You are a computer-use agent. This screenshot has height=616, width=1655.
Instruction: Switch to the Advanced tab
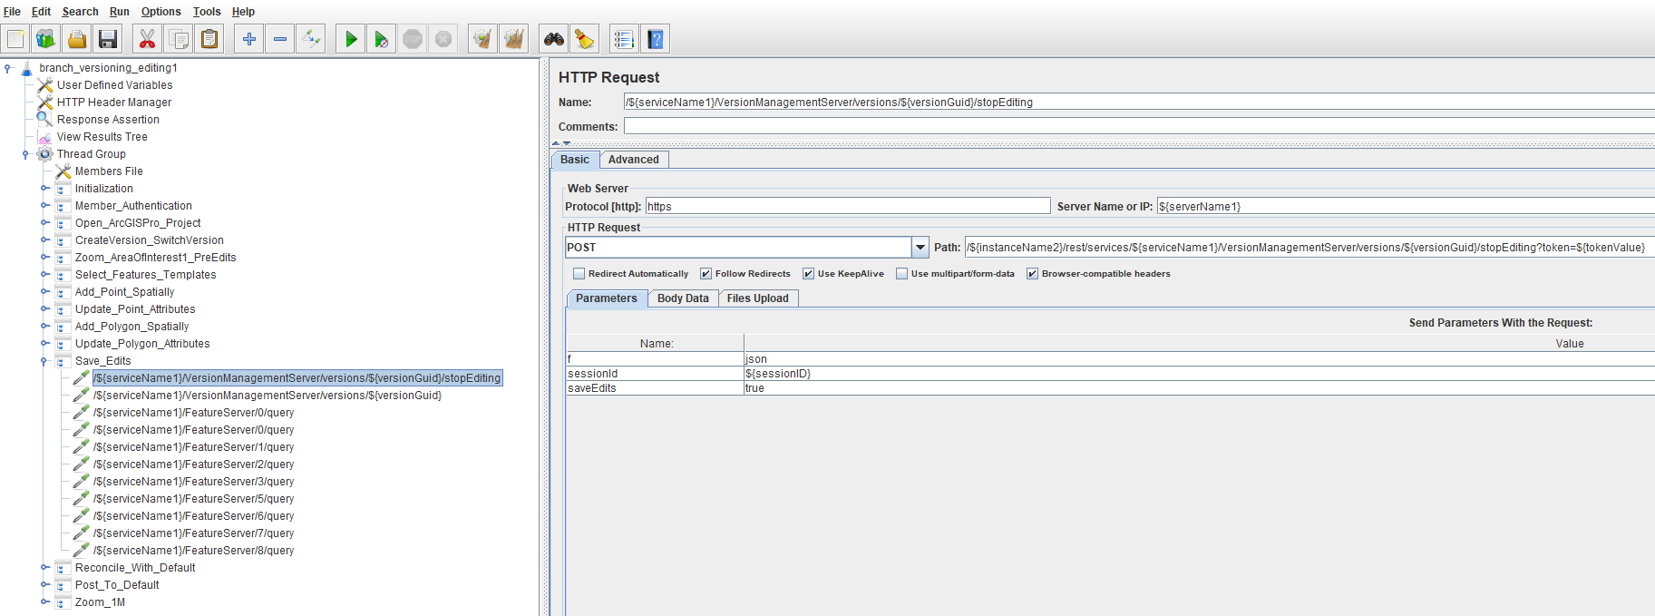pyautogui.click(x=634, y=160)
